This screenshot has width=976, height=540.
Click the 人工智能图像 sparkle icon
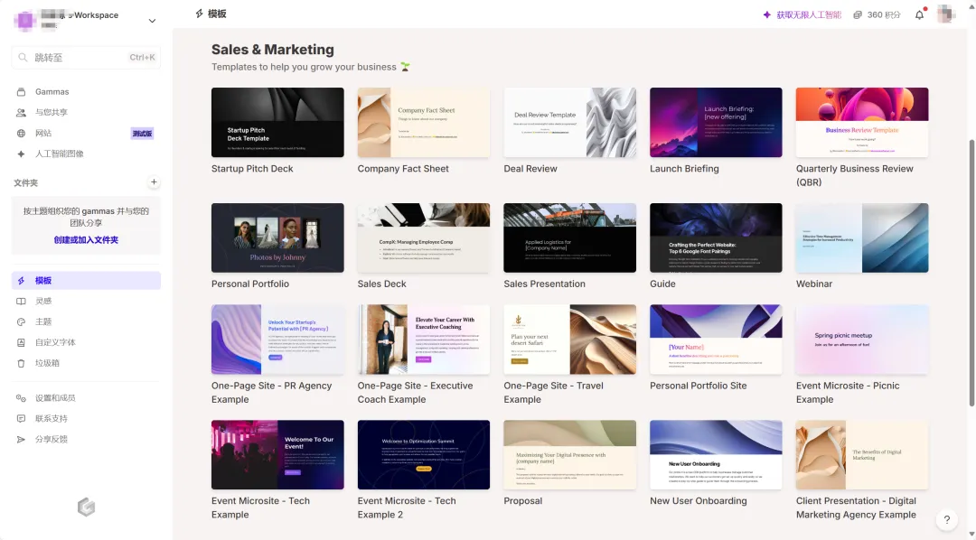(x=21, y=154)
